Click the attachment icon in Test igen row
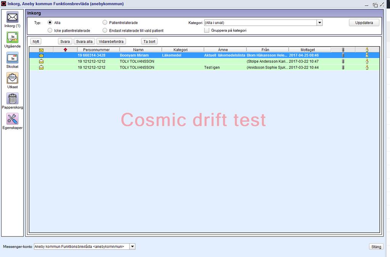 click(343, 67)
